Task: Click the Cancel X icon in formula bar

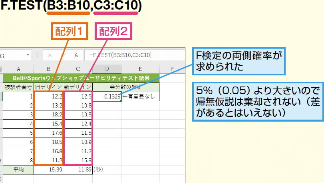Action: point(49,55)
